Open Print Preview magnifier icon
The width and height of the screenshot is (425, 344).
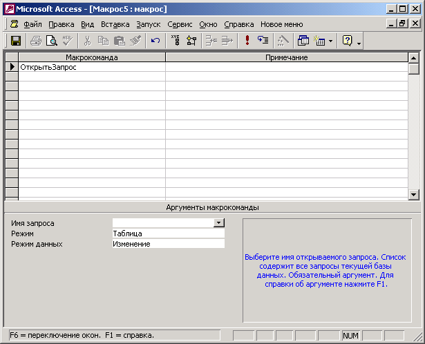52,41
